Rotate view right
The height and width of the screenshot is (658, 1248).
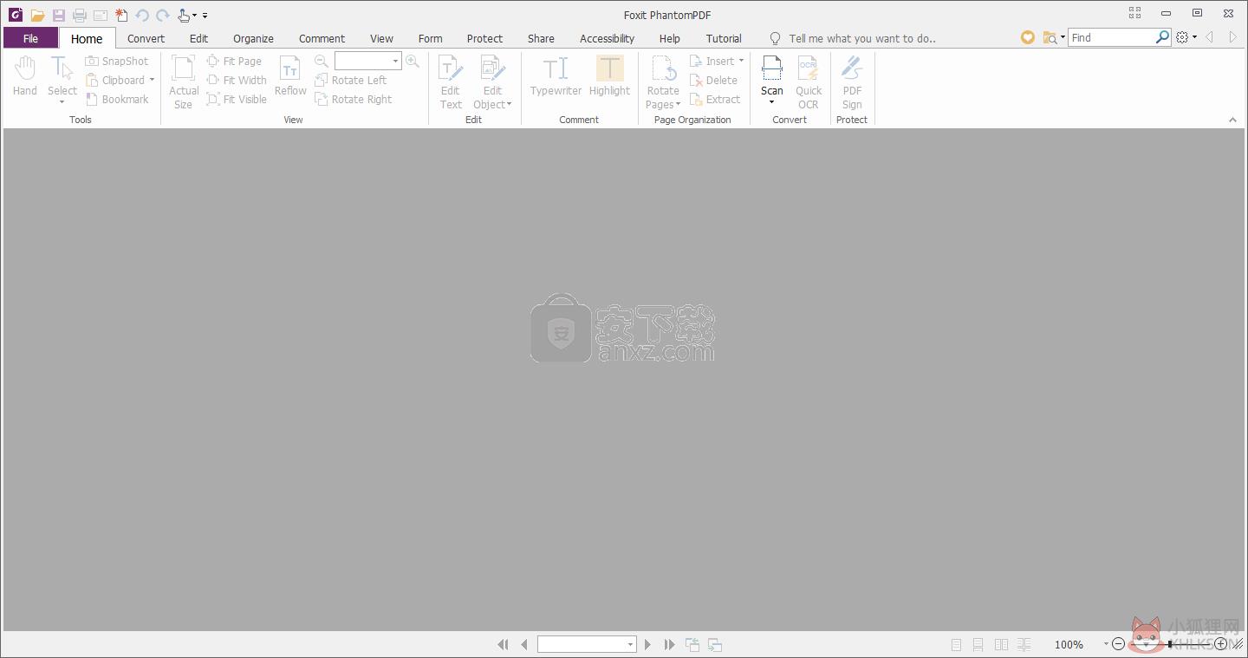(354, 100)
